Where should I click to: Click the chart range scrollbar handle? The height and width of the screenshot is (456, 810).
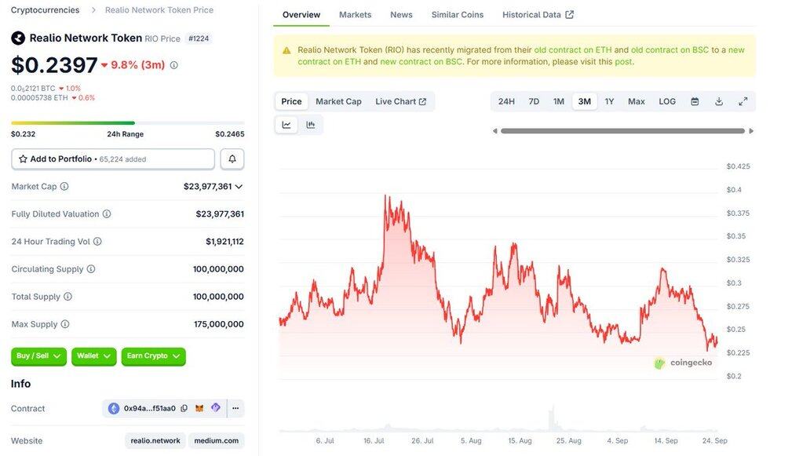point(622,131)
